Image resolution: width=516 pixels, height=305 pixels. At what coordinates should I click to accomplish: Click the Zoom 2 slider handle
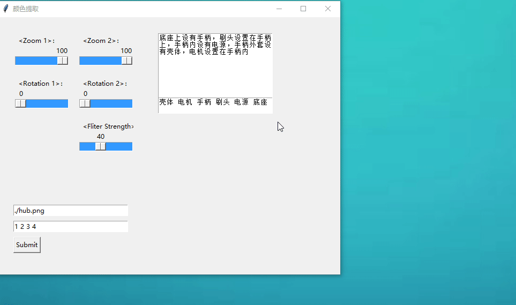point(126,61)
